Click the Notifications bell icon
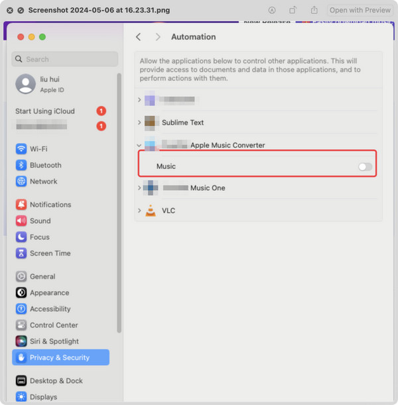The height and width of the screenshot is (405, 398). [x=21, y=205]
